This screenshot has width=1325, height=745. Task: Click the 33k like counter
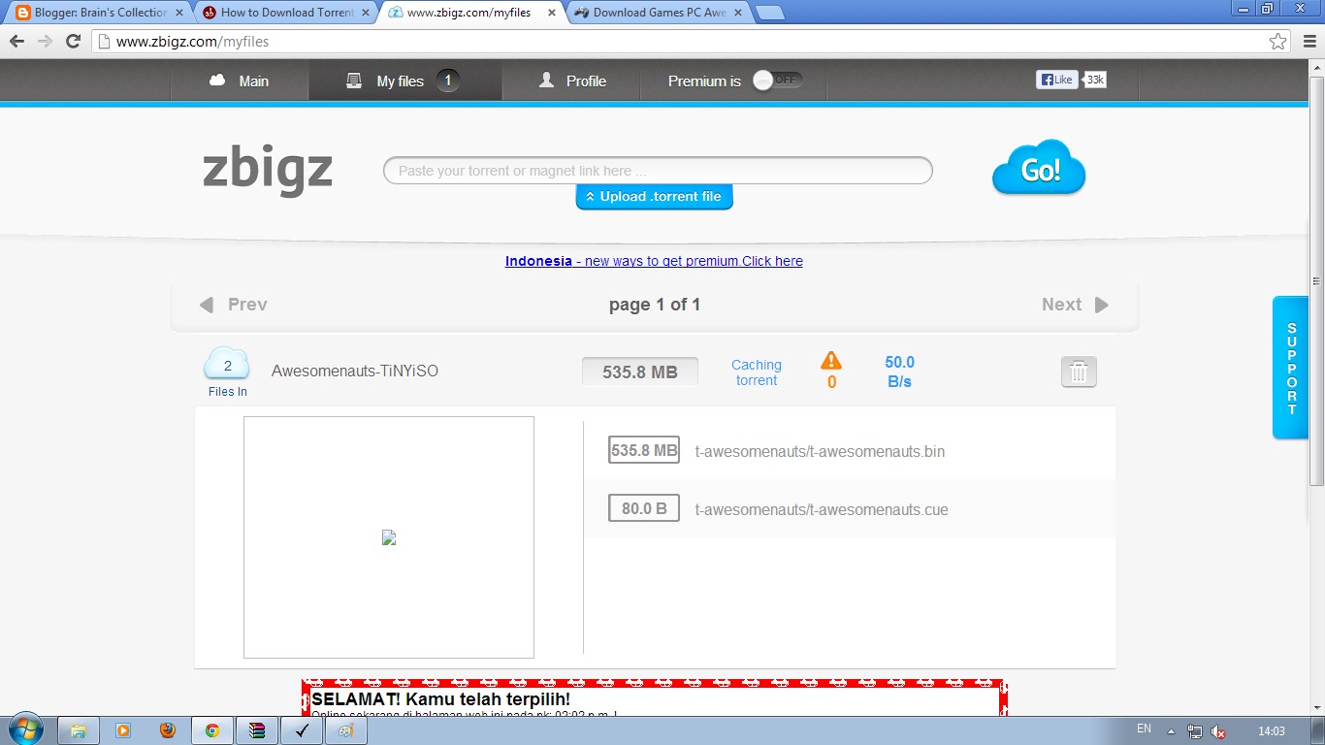coord(1095,80)
